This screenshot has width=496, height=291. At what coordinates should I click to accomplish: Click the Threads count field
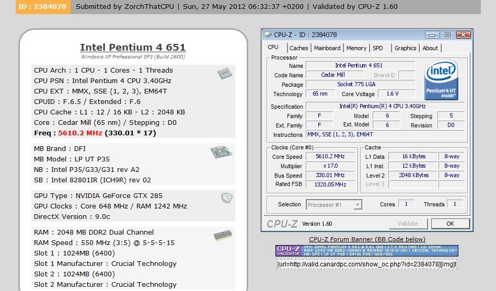coord(455,204)
